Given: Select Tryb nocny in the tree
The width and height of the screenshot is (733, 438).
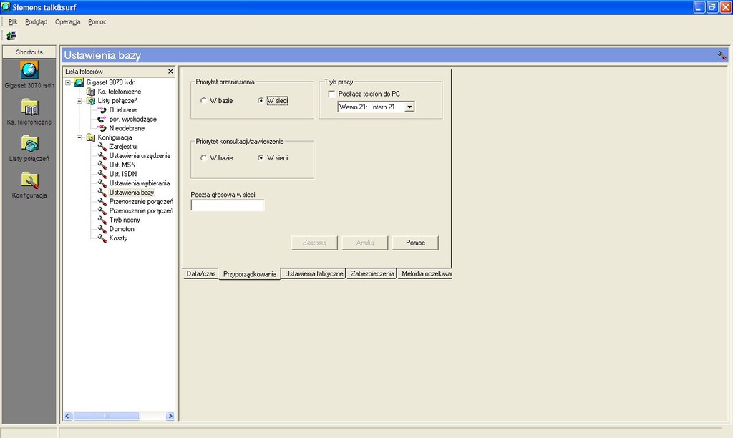Looking at the screenshot, I should (125, 220).
